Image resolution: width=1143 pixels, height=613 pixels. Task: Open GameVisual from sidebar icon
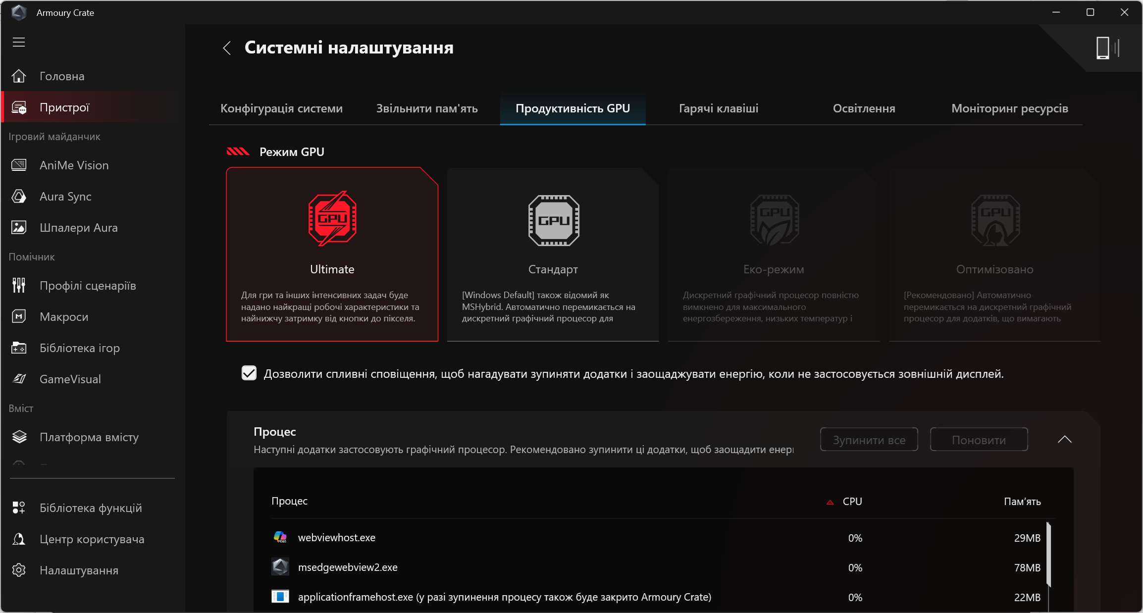(x=19, y=379)
